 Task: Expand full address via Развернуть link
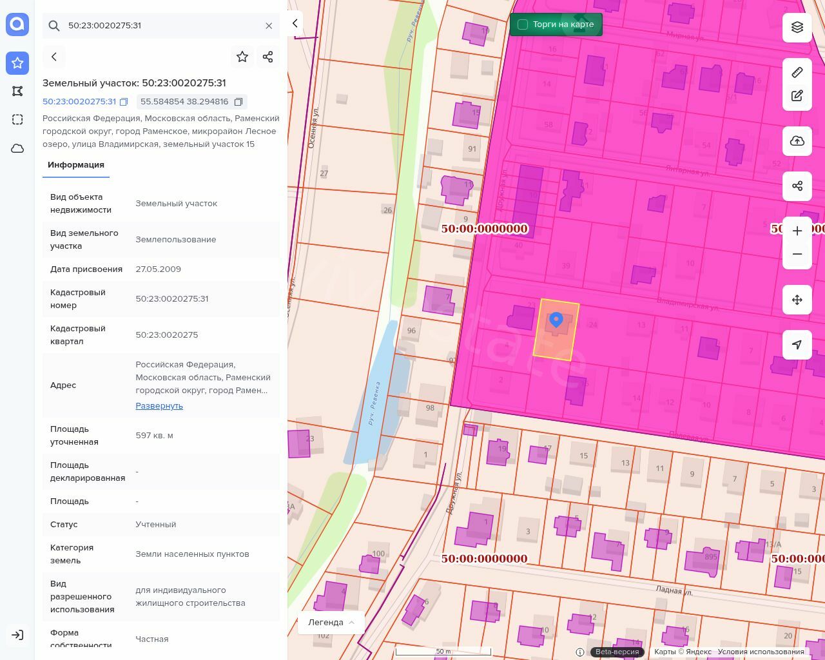point(159,406)
